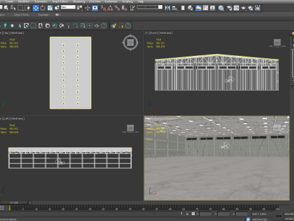The width and height of the screenshot is (294, 221).
Task: Click ViewCube in Left viewport
Action: click(130, 128)
